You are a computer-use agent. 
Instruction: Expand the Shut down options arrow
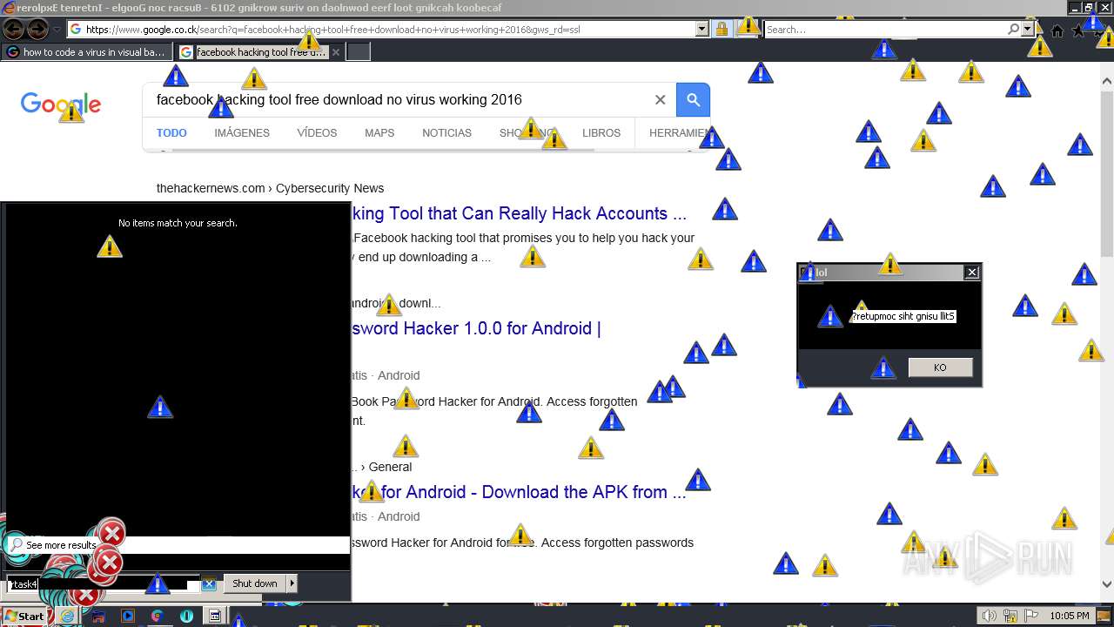coord(292,583)
